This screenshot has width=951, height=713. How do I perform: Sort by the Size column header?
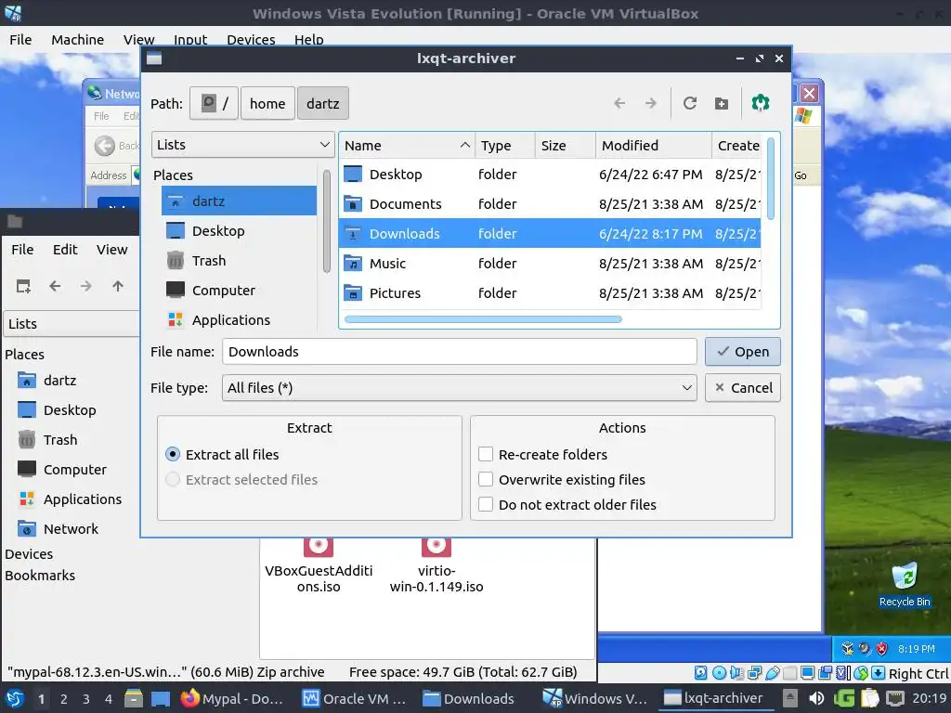(566, 146)
